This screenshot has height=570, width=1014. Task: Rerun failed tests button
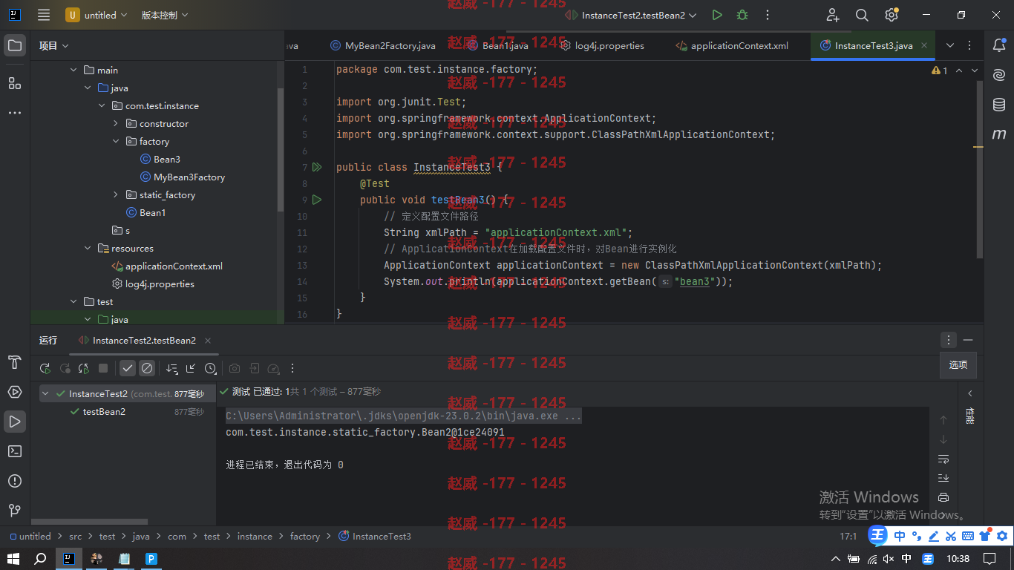65,368
